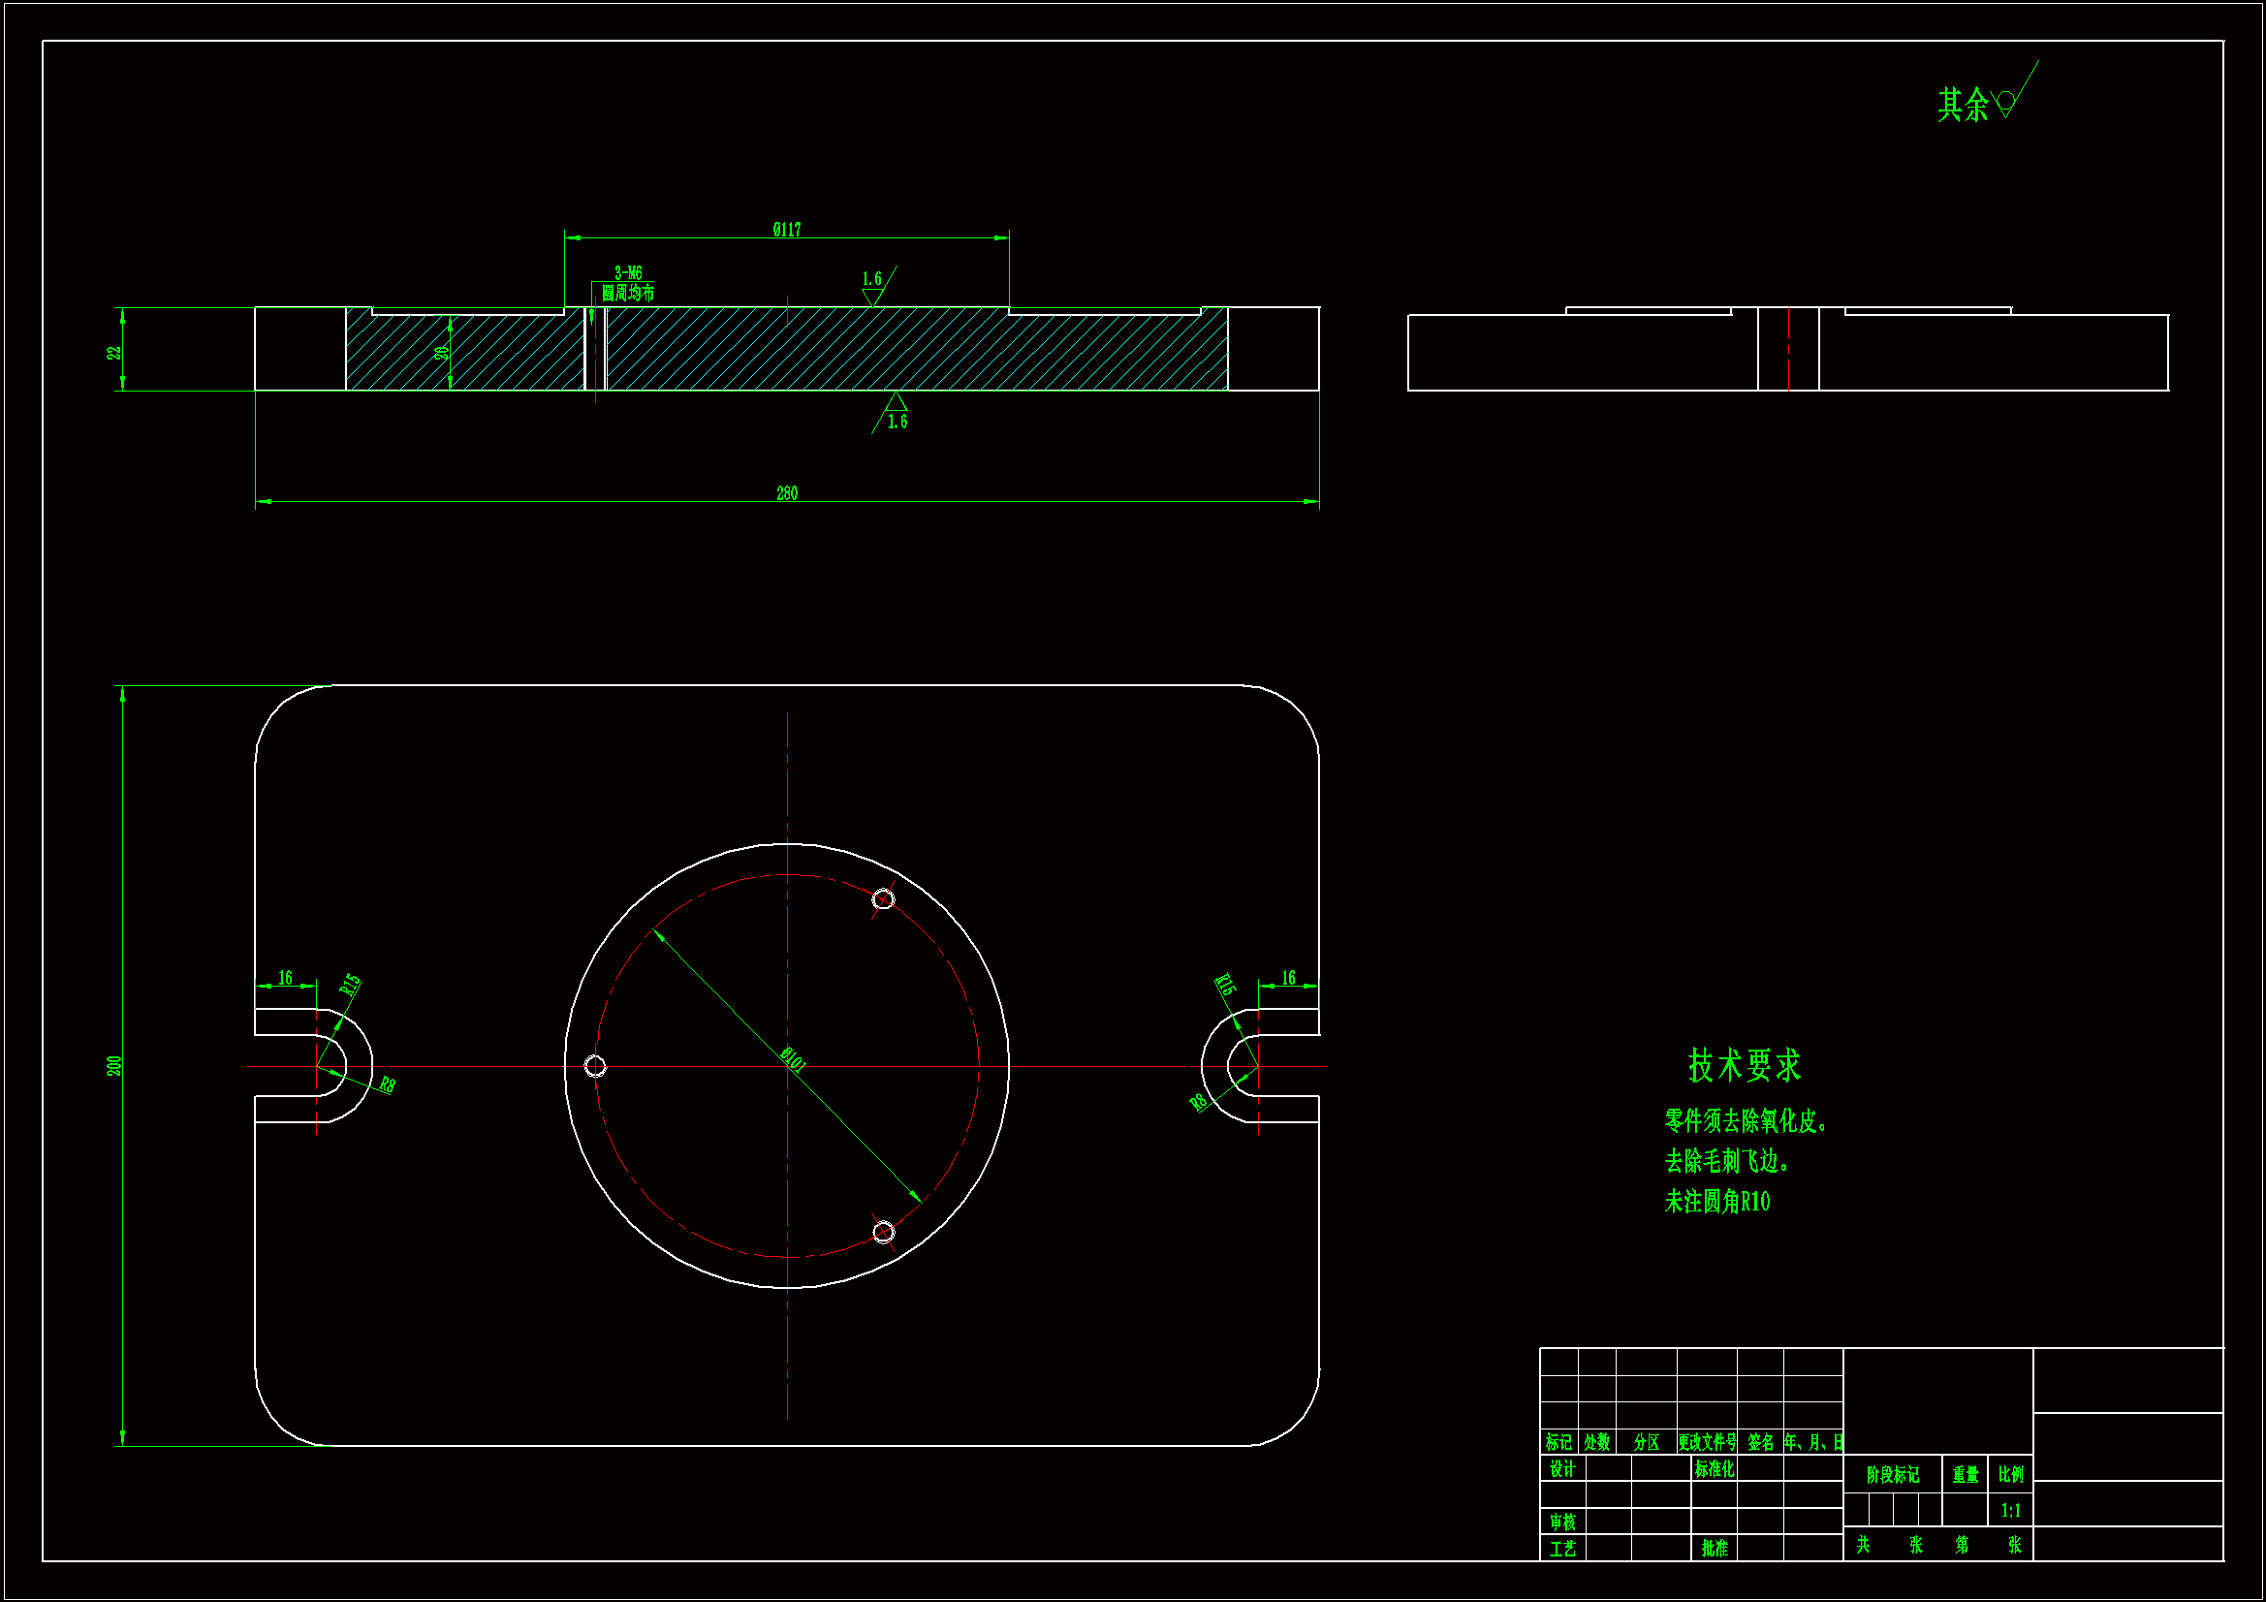Click the Ø101 diameter dimension text
The width and height of the screenshot is (2266, 1602).
(x=794, y=1059)
